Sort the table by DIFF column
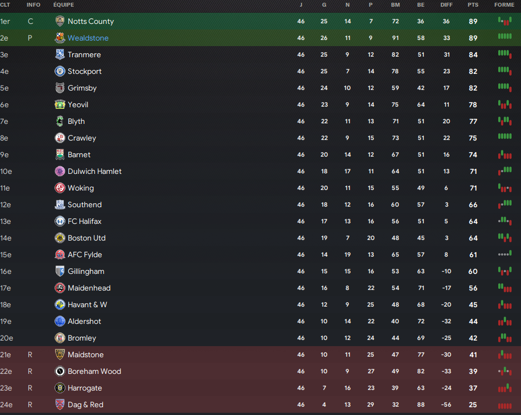The width and height of the screenshot is (521, 415). (x=447, y=4)
